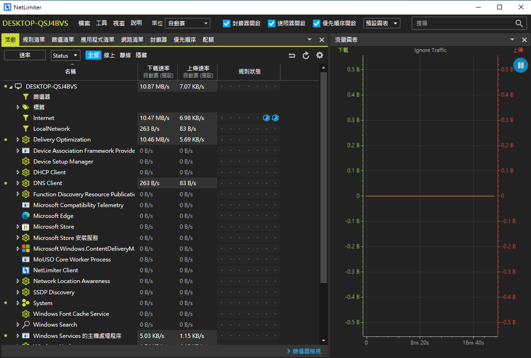531x358 pixels.
Task: Click the scrollbar up arrow in activity list
Action: pos(324,67)
